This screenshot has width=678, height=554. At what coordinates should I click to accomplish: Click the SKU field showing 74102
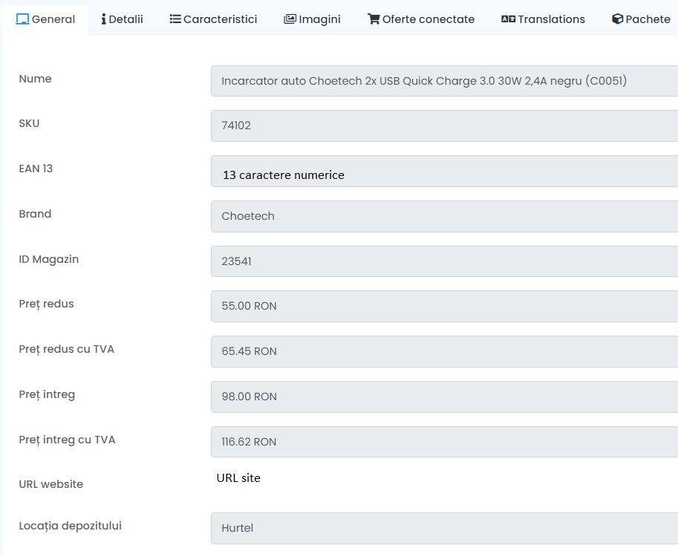(x=445, y=126)
